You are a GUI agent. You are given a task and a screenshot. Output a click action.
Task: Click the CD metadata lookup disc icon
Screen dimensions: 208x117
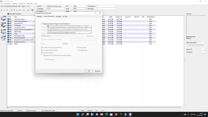(28, 10)
